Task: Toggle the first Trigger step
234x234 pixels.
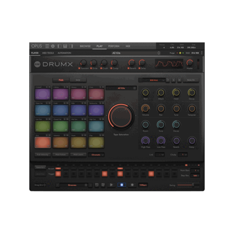Action: (58, 174)
